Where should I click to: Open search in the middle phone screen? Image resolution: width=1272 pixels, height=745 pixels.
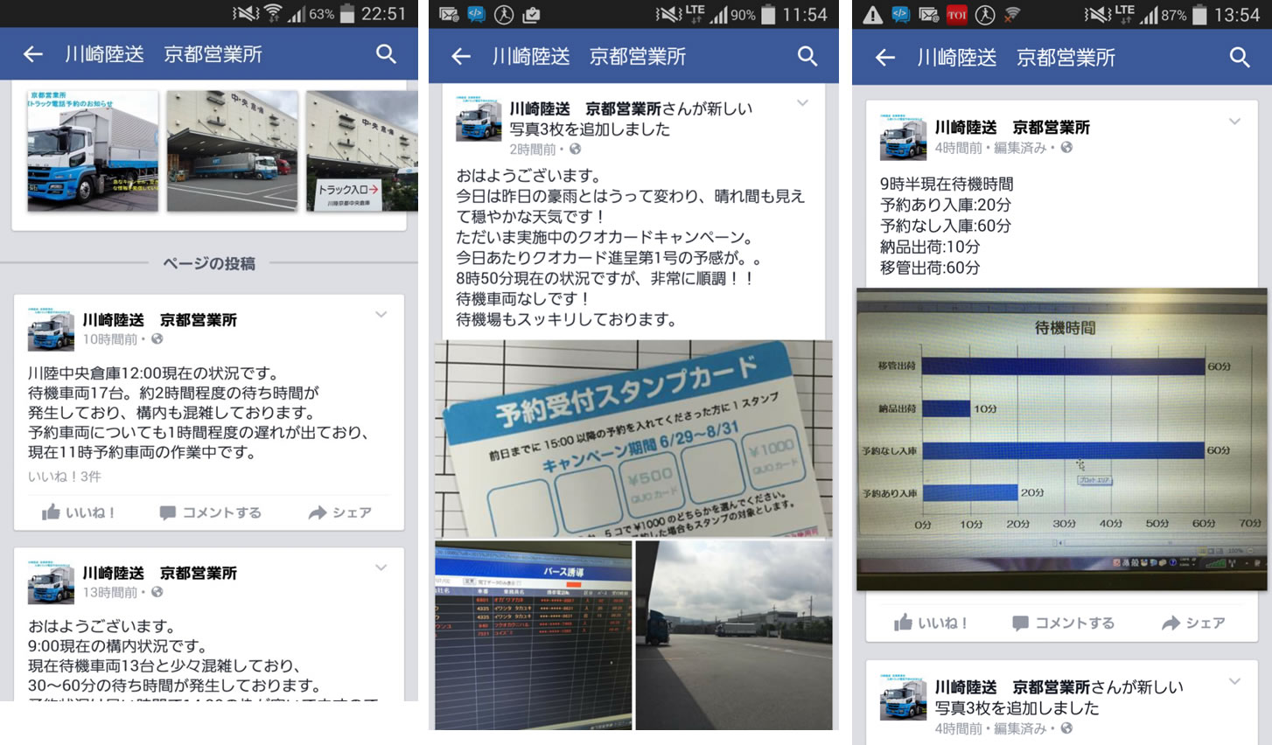[x=807, y=57]
